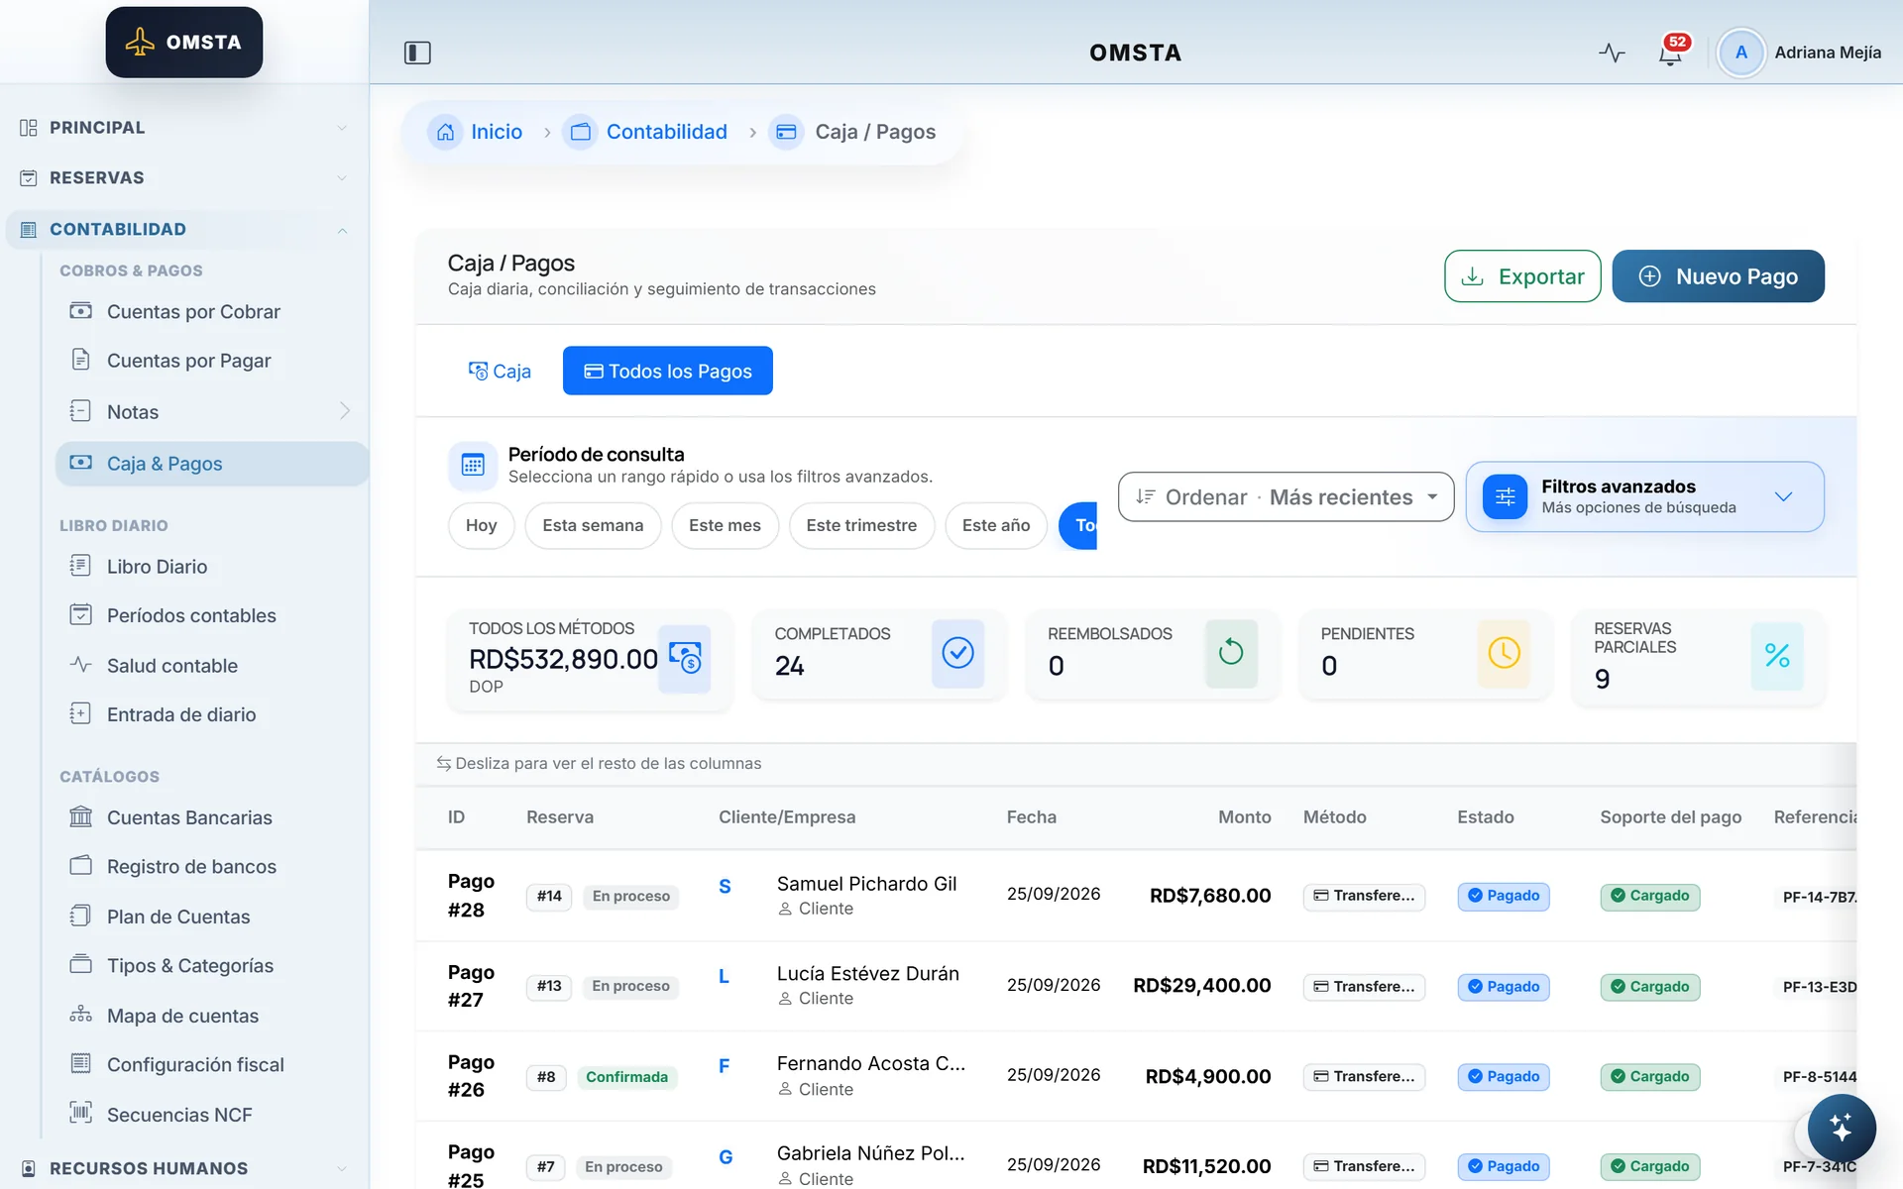Expand the RESERVAS sidebar section
Screen dimensions: 1903x1189
point(184,178)
